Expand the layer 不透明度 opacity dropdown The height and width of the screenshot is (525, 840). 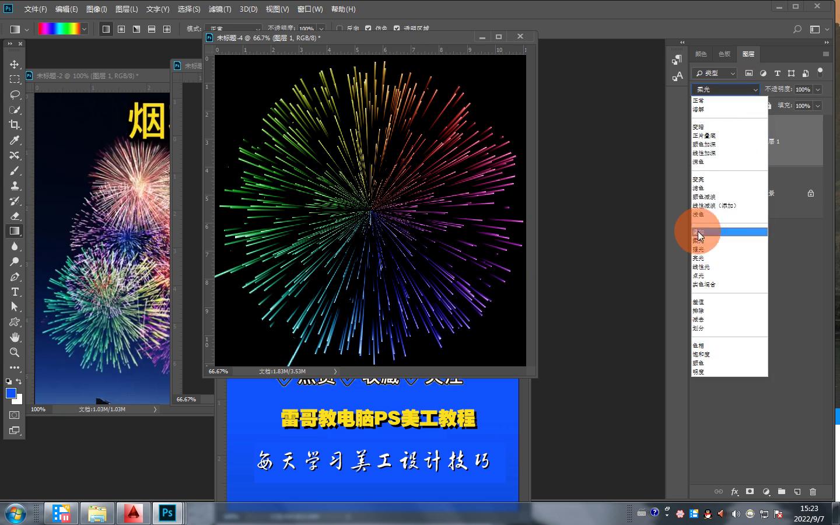coord(818,89)
